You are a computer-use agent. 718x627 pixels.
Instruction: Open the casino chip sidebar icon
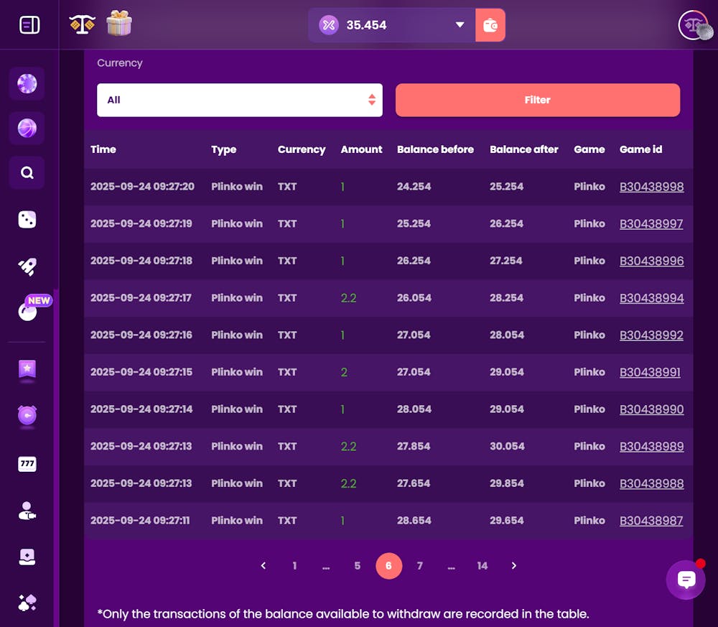click(x=27, y=84)
